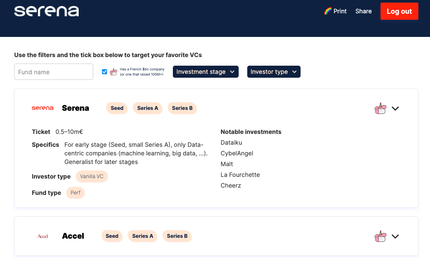This screenshot has height=258, width=430.
Task: Click the Serena logo in header
Action: tap(46, 11)
